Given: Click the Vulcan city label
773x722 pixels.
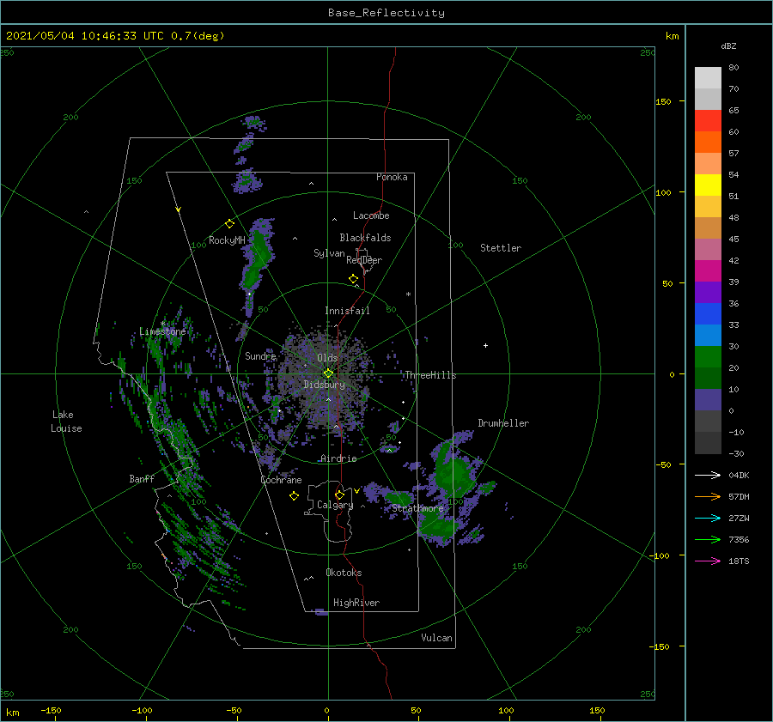Looking at the screenshot, I should 437,638.
